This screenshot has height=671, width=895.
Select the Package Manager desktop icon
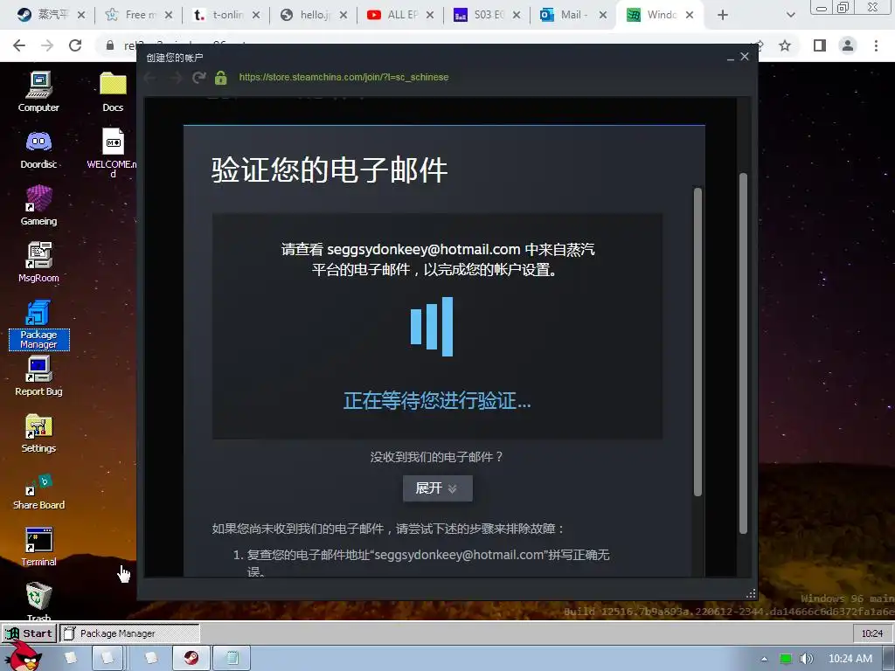(x=38, y=323)
